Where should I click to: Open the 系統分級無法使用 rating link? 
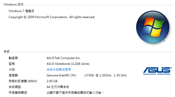tap(59, 70)
